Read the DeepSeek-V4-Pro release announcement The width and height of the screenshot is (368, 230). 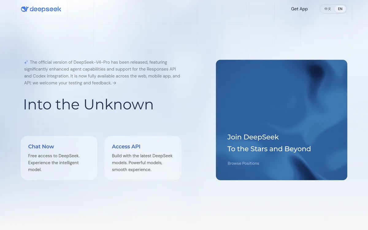tap(102, 72)
